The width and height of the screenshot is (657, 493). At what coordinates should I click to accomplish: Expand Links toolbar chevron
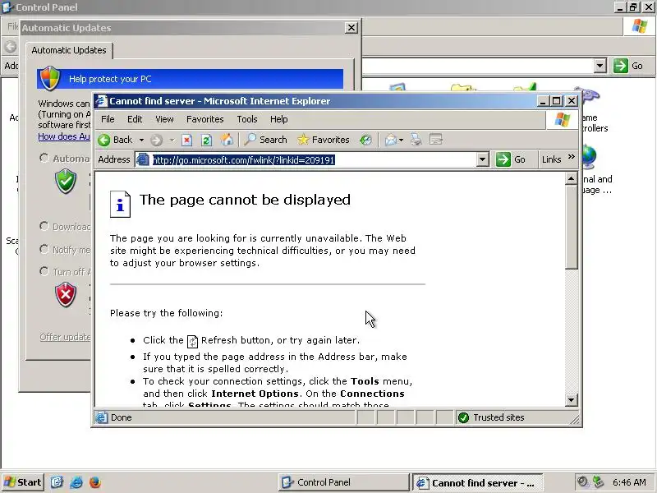(571, 157)
